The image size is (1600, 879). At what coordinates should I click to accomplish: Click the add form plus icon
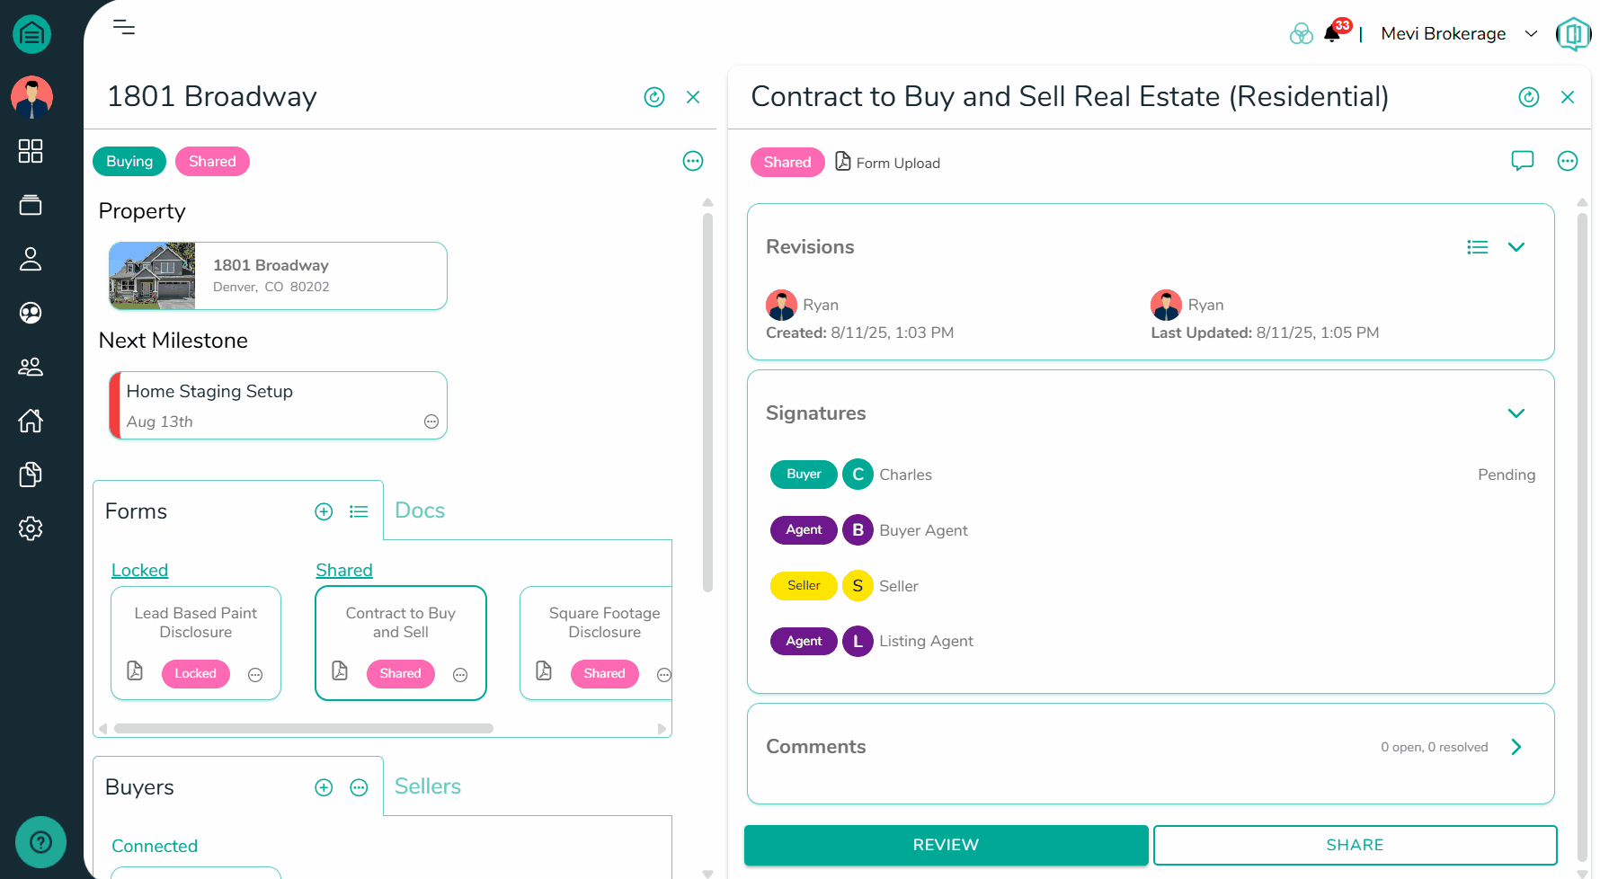[324, 511]
